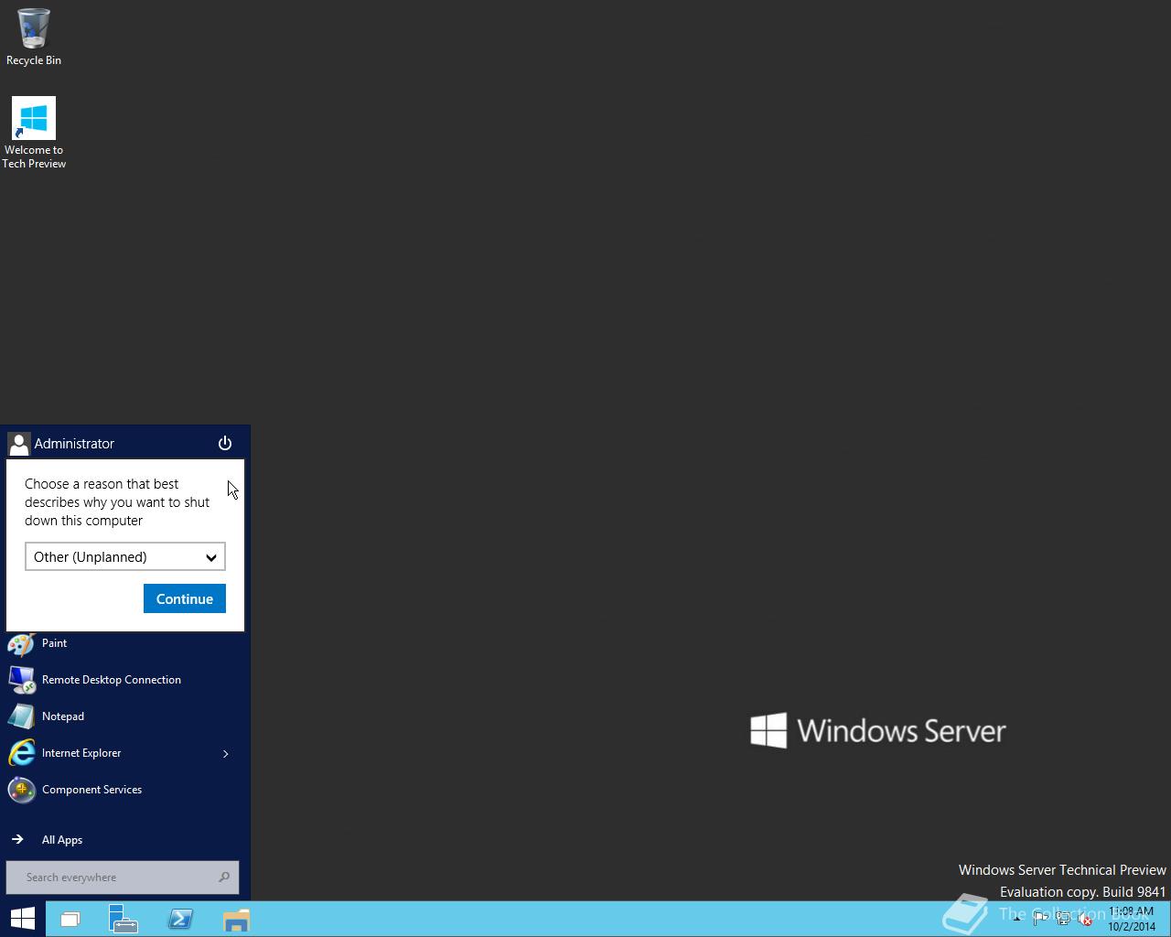The image size is (1171, 937).
Task: Open Server Manager from taskbar
Action: pyautogui.click(x=123, y=919)
